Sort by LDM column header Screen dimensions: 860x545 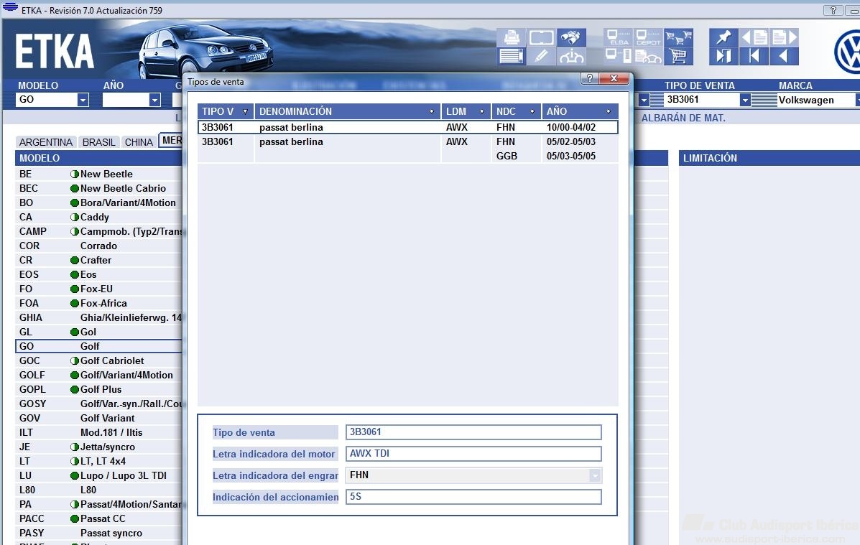pos(466,111)
